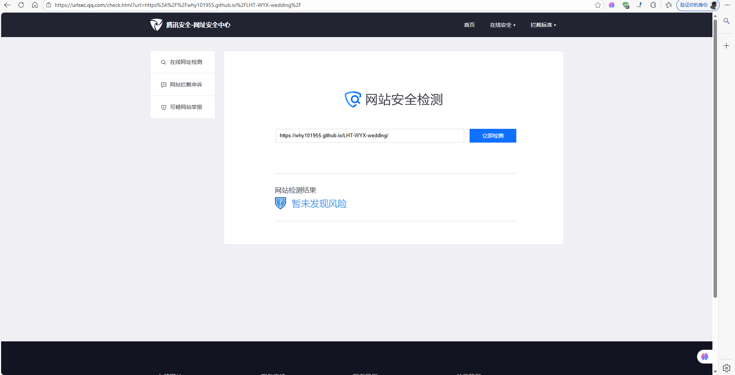This screenshot has width=735, height=375.
Task: Click the page vertical scrollbar thumb
Action: click(715, 158)
